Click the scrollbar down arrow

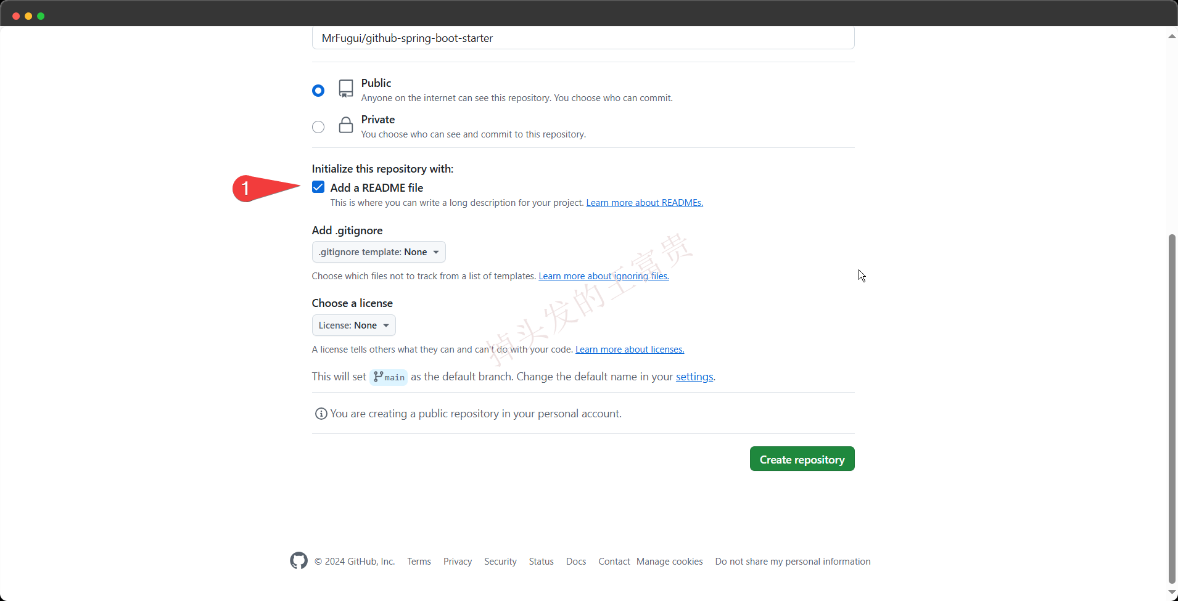point(1172,592)
